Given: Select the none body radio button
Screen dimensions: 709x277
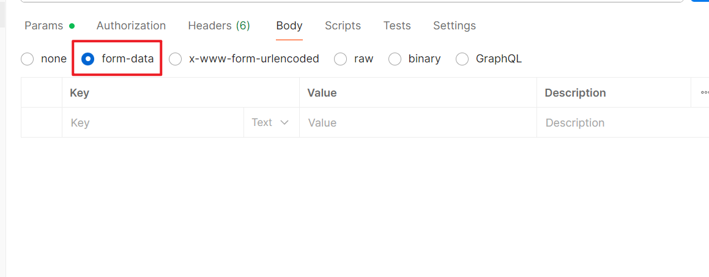Looking at the screenshot, I should click(x=28, y=59).
